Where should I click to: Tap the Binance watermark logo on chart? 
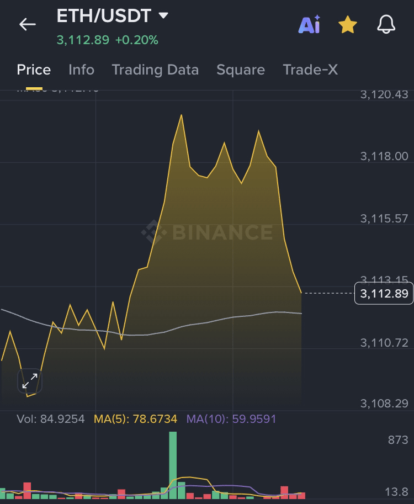(207, 232)
